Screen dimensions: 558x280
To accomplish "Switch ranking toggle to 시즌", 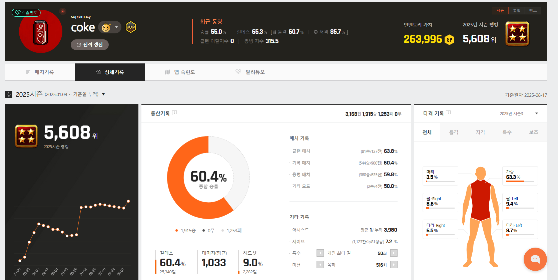I will click(x=500, y=11).
